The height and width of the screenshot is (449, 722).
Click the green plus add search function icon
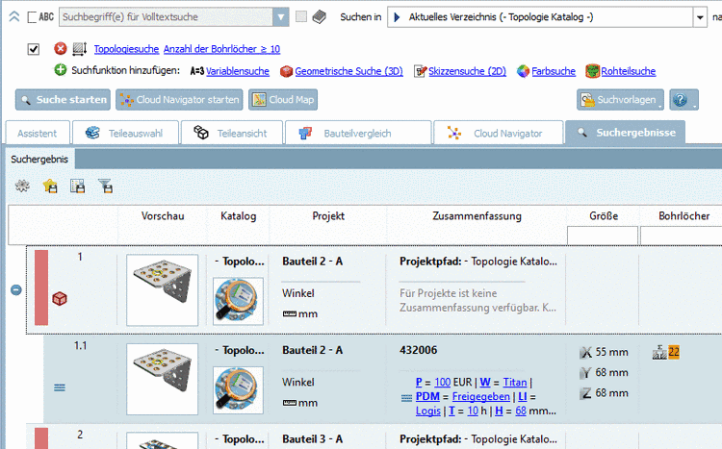(61, 70)
